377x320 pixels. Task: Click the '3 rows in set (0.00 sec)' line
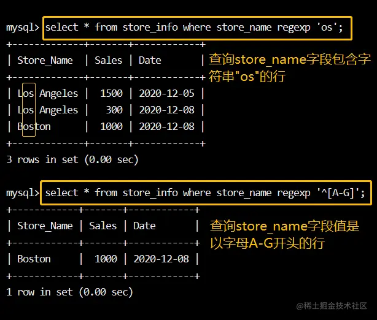(72, 159)
